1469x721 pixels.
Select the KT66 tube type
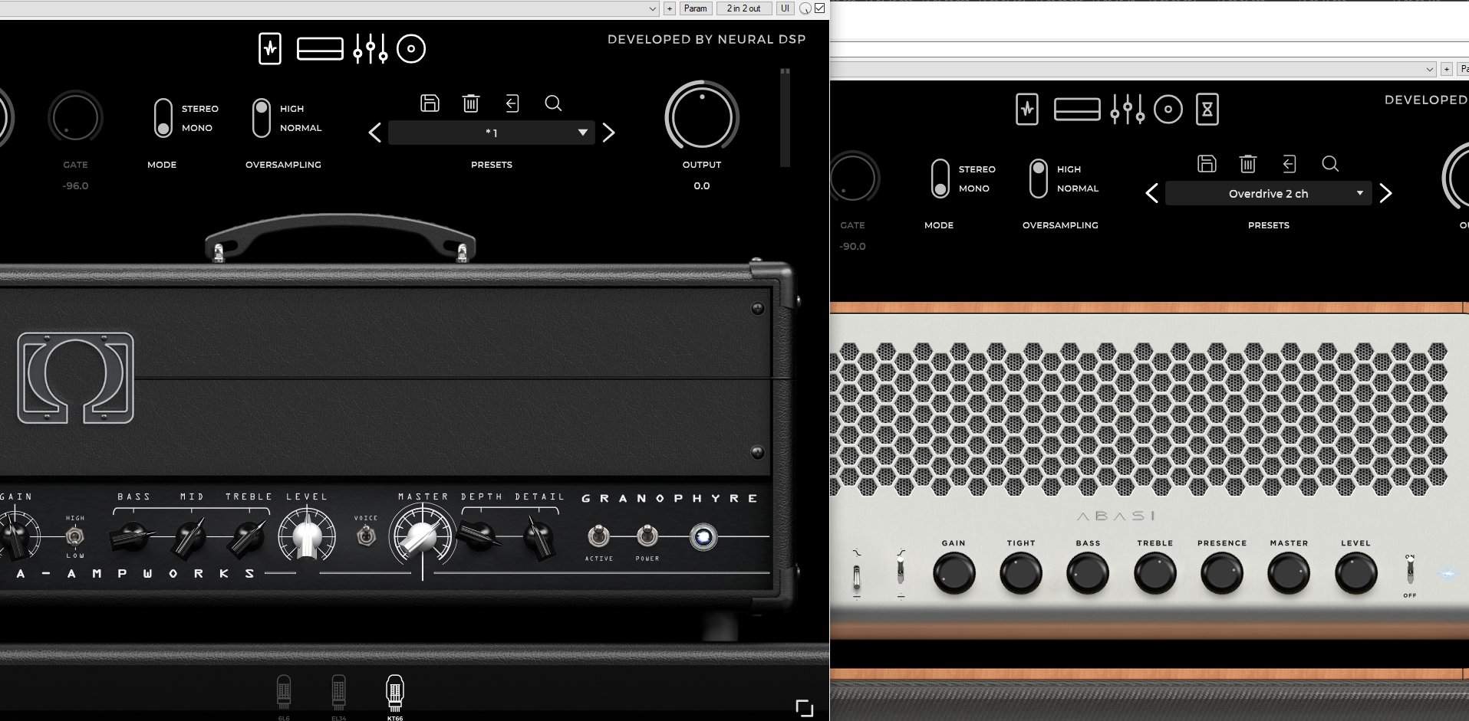pos(394,696)
